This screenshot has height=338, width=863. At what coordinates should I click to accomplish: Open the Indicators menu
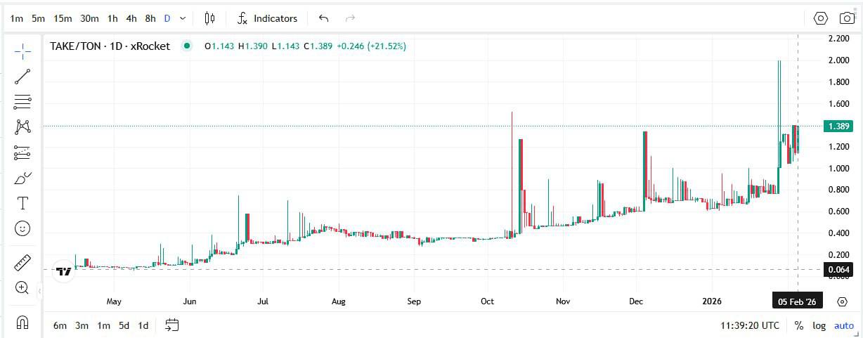[x=267, y=18]
